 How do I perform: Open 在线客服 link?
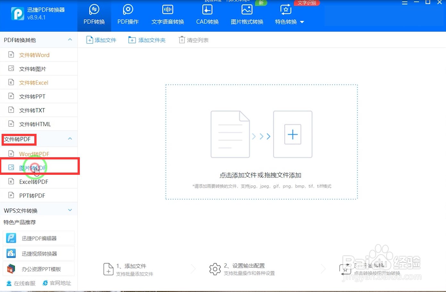(21, 283)
